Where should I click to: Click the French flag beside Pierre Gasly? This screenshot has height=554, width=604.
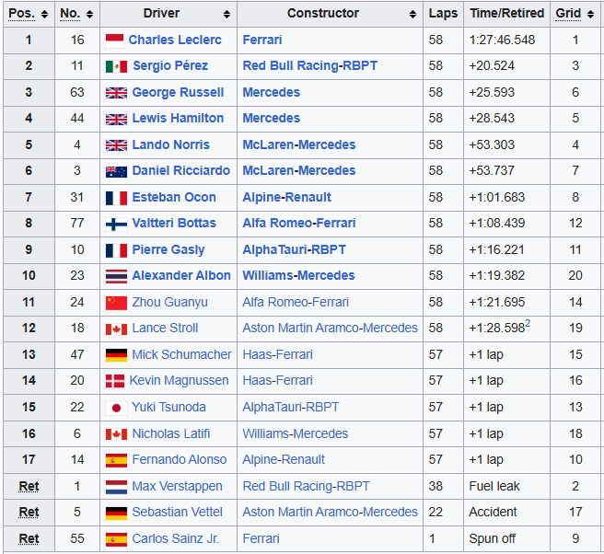click(116, 250)
